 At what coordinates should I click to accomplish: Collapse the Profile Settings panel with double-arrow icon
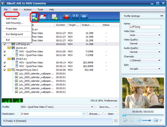coord(162,16)
